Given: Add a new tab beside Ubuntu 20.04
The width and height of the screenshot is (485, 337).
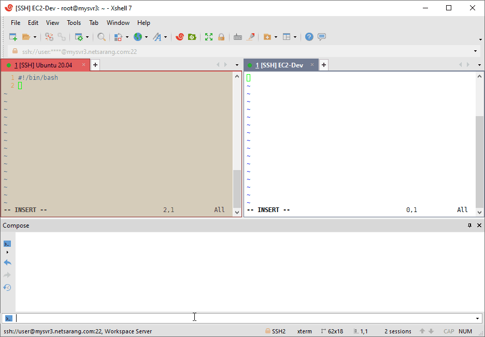Looking at the screenshot, I should (95, 65).
